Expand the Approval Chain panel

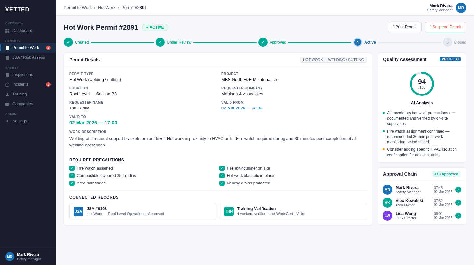click(400, 174)
